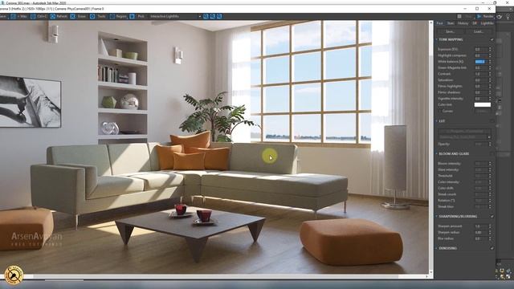The image size is (514, 289).
Task: Click the Refresh icon in VFB toolbar
Action: (53, 16)
